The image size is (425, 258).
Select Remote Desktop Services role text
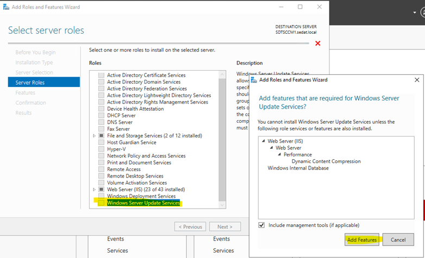coord(135,176)
